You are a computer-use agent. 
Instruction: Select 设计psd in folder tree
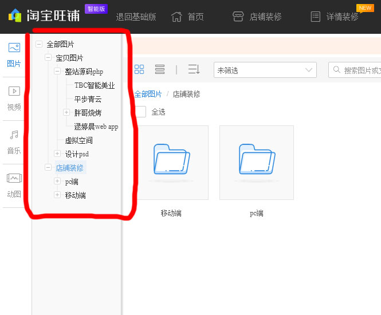77,154
